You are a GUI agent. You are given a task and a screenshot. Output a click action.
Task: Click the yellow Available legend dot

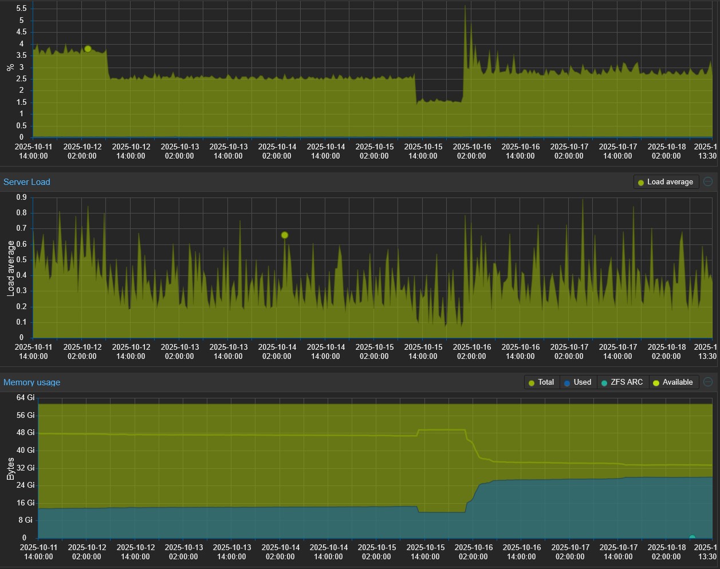(656, 382)
